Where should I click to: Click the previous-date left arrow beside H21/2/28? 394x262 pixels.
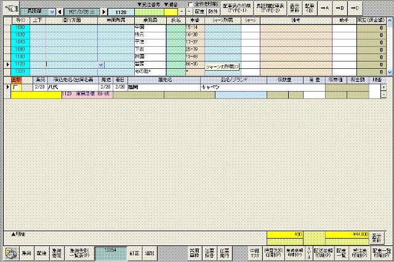[x=60, y=12]
